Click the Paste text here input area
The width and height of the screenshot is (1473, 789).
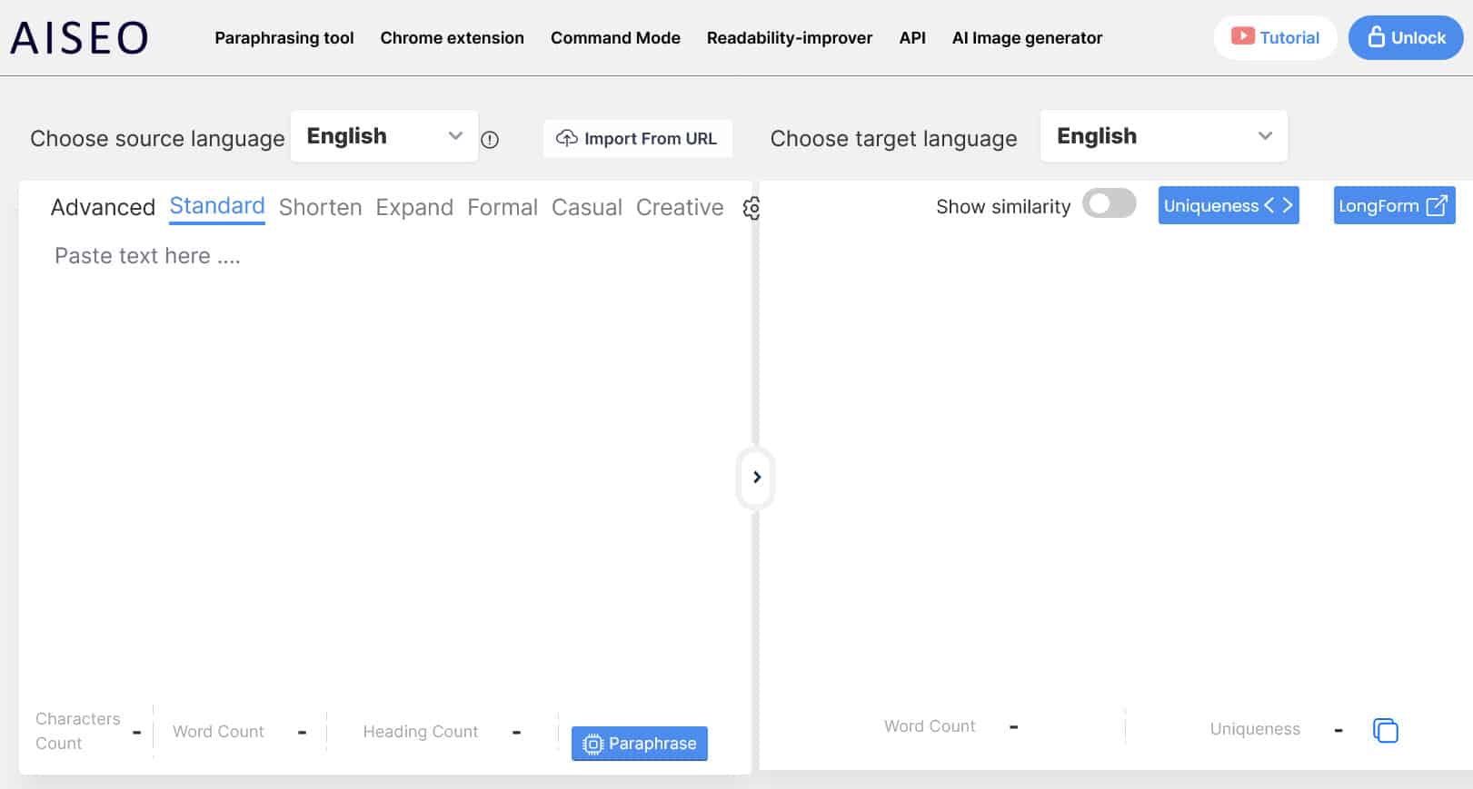click(384, 463)
